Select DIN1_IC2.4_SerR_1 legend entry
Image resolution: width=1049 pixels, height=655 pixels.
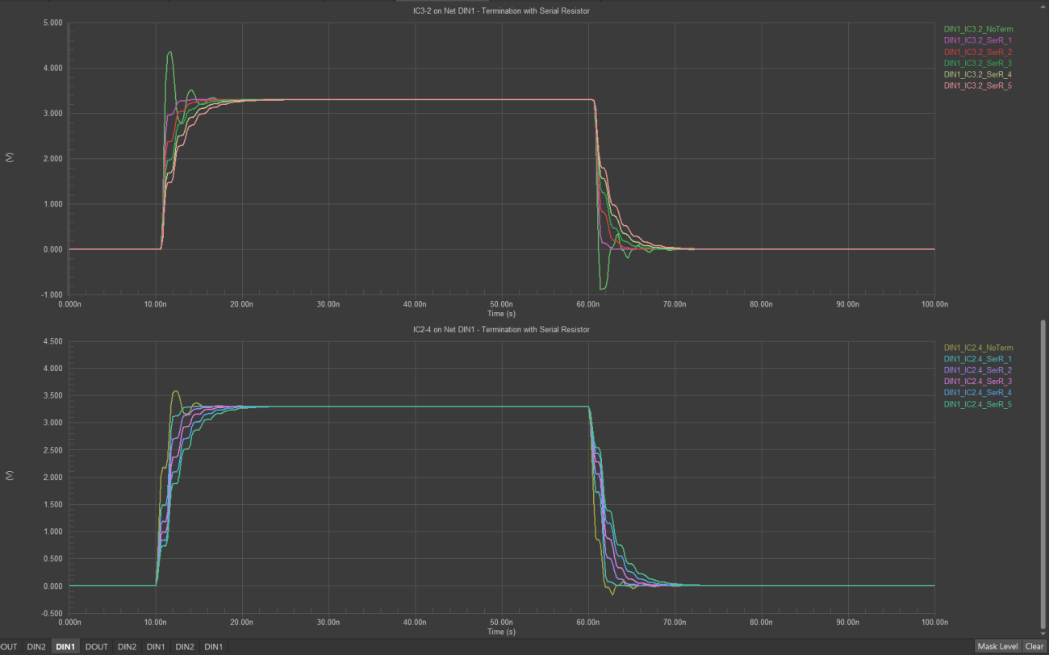[x=978, y=359]
